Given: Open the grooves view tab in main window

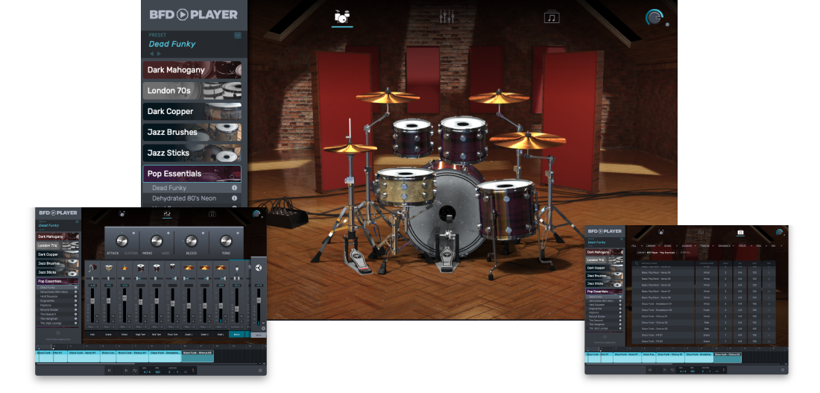Looking at the screenshot, I should [x=552, y=16].
